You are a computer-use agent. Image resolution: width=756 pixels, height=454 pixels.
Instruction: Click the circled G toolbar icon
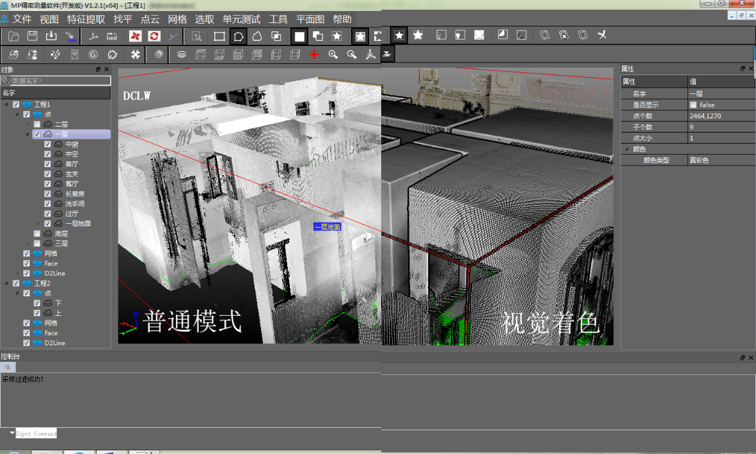point(93,55)
